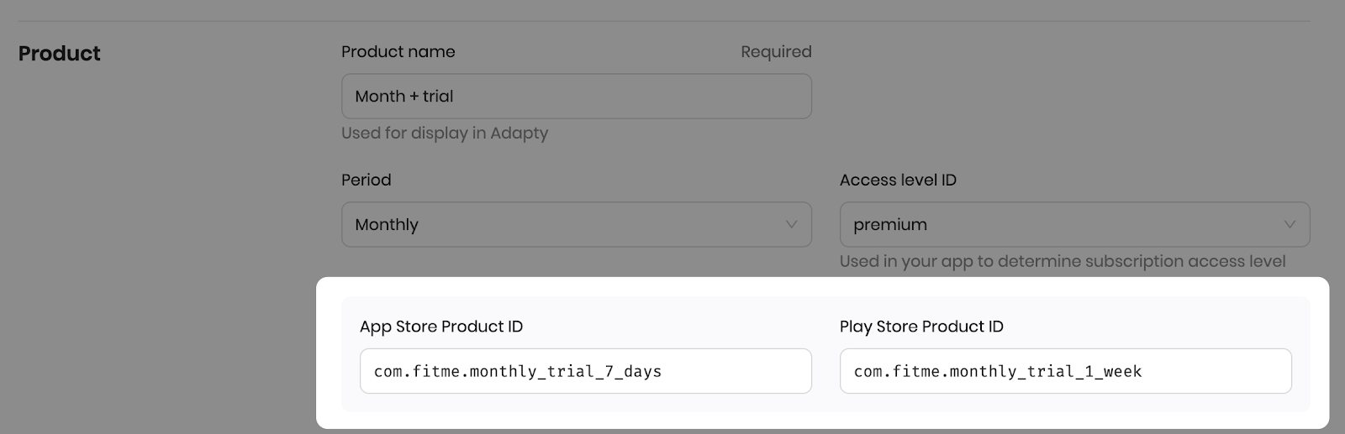Click the com.fitme.monthly_trial_1_week text
This screenshot has width=1345, height=434.
[x=997, y=371]
